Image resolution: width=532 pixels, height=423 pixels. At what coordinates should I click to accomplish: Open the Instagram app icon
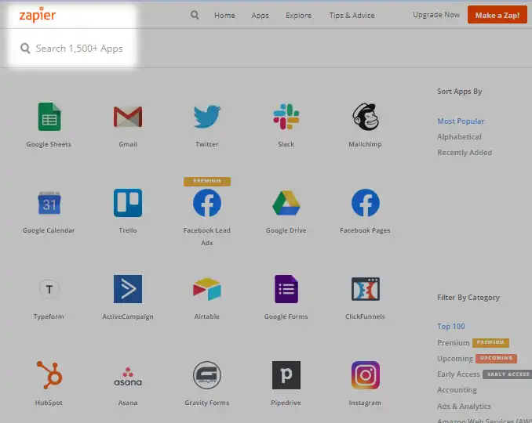click(366, 375)
